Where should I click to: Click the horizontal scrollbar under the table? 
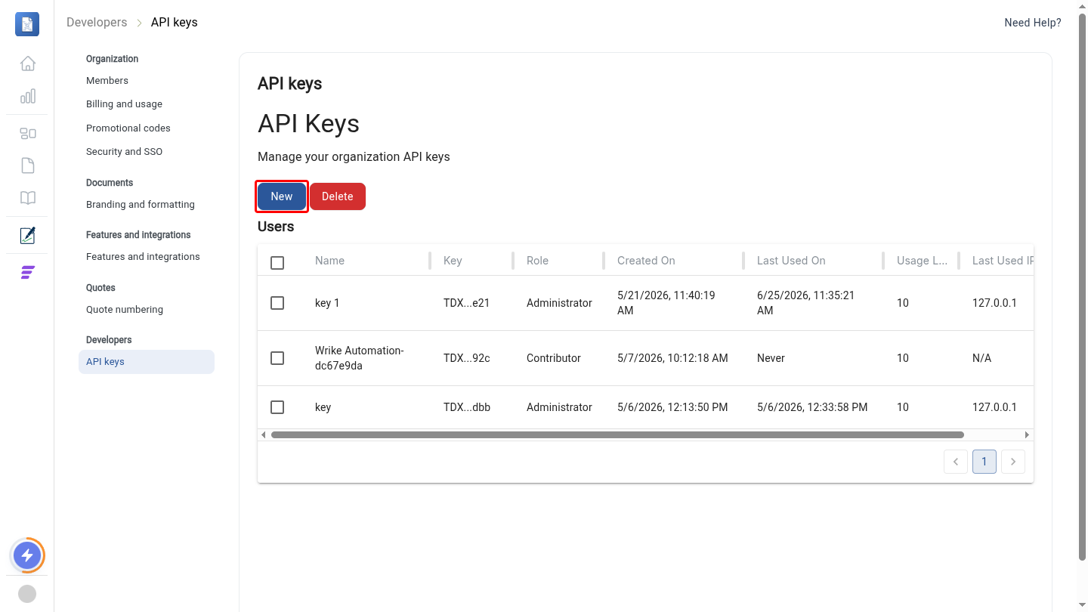[617, 435]
